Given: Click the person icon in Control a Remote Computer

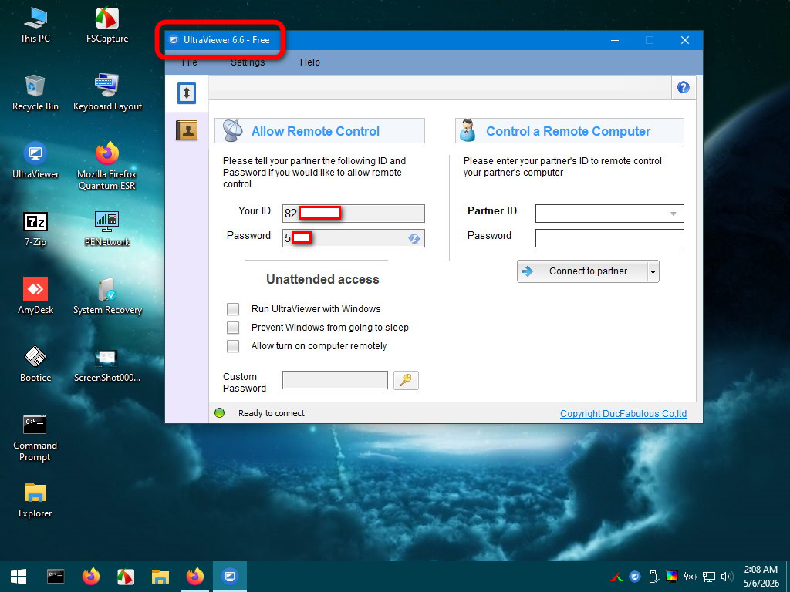Looking at the screenshot, I should coord(468,131).
